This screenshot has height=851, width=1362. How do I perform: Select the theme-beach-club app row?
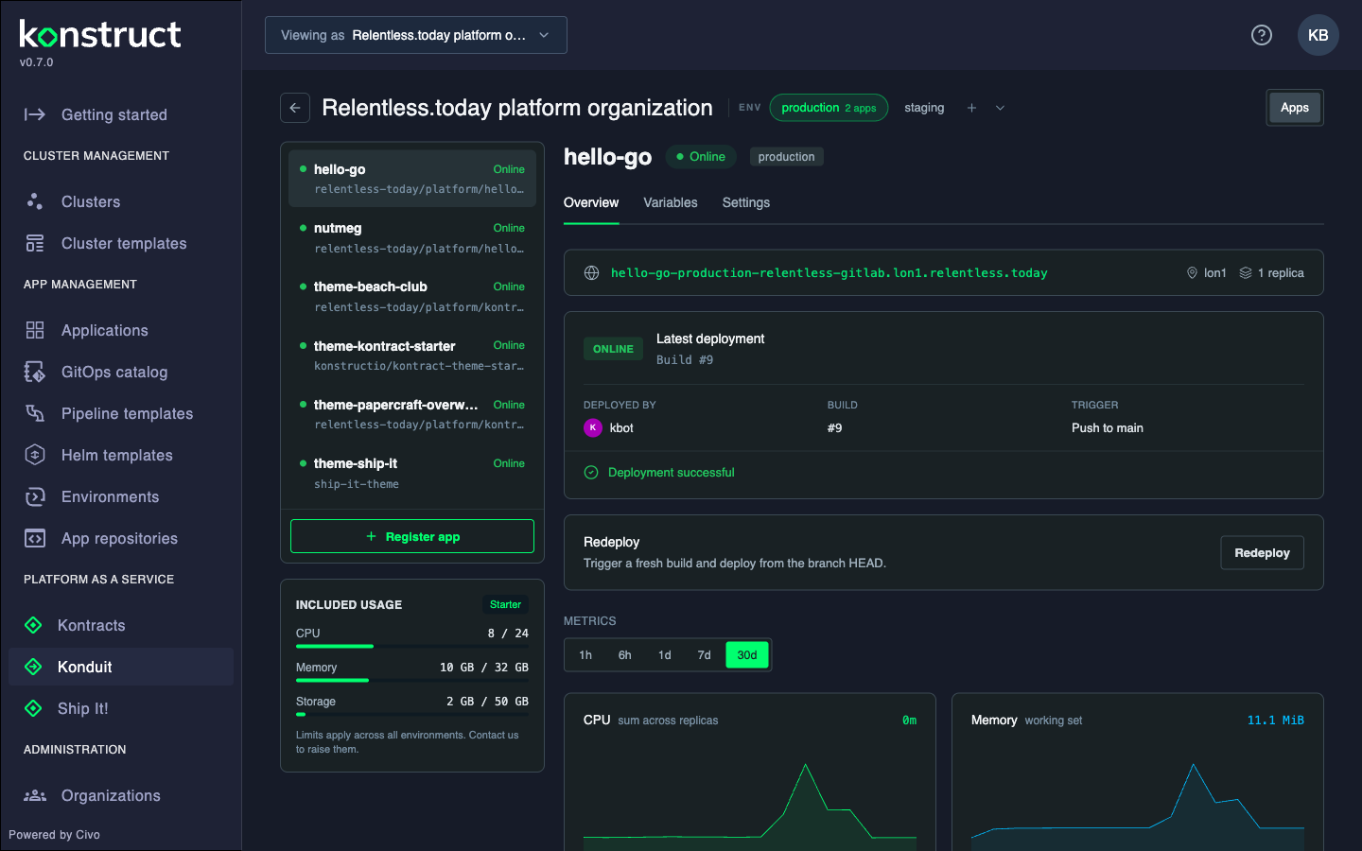(412, 296)
